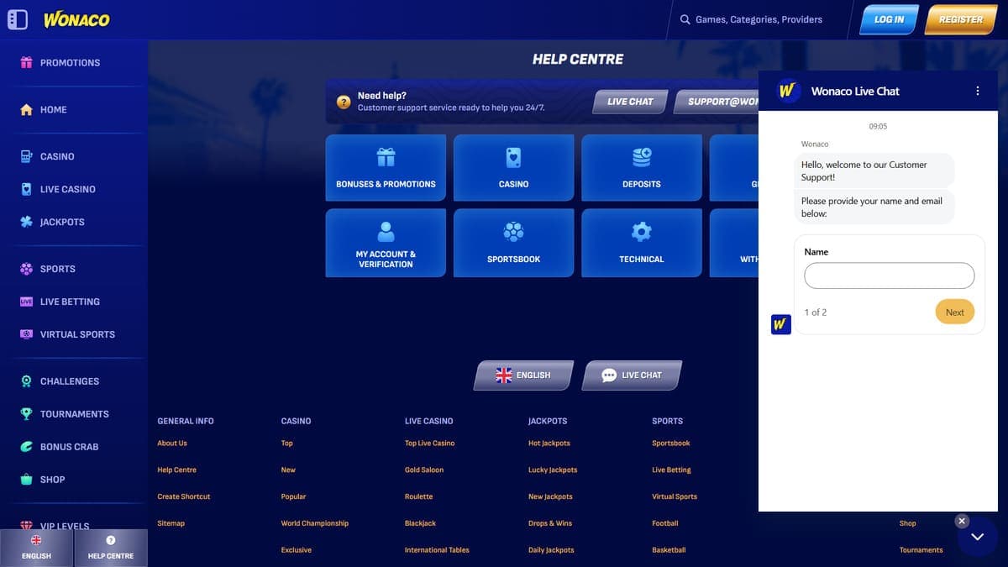Click the Wonaco logo
This screenshot has width=1008, height=567.
pos(76,19)
